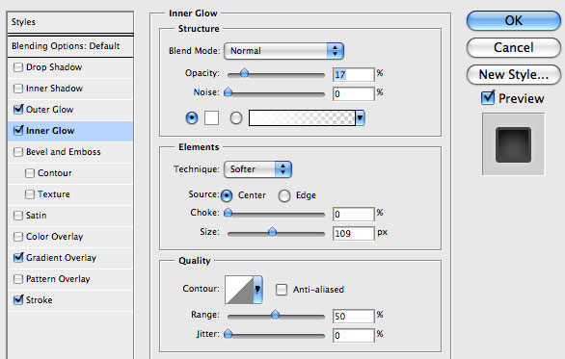Enable the Drop Shadow checkbox
Screen dimensions: 565x359
18,67
